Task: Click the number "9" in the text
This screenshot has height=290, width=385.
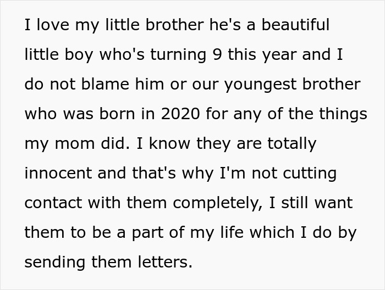Action: [x=217, y=55]
